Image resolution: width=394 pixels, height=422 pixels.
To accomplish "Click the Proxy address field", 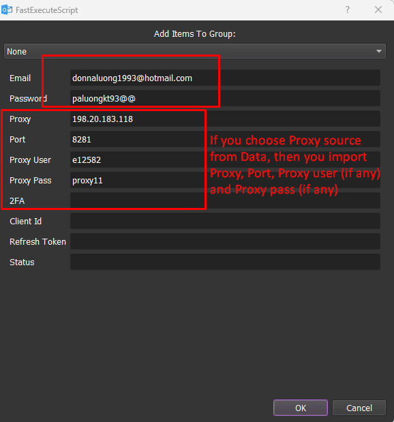I will 225,119.
